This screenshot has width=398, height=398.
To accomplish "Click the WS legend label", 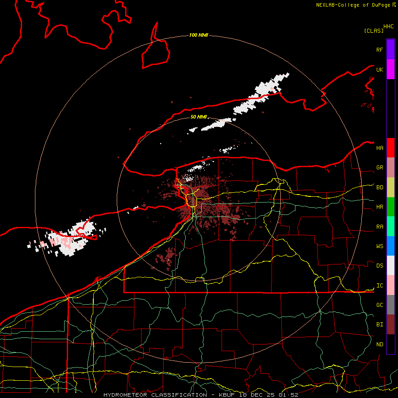I will (379, 246).
